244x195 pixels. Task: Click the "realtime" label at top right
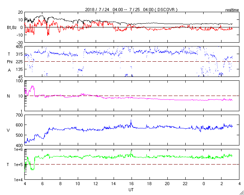pos(232,10)
